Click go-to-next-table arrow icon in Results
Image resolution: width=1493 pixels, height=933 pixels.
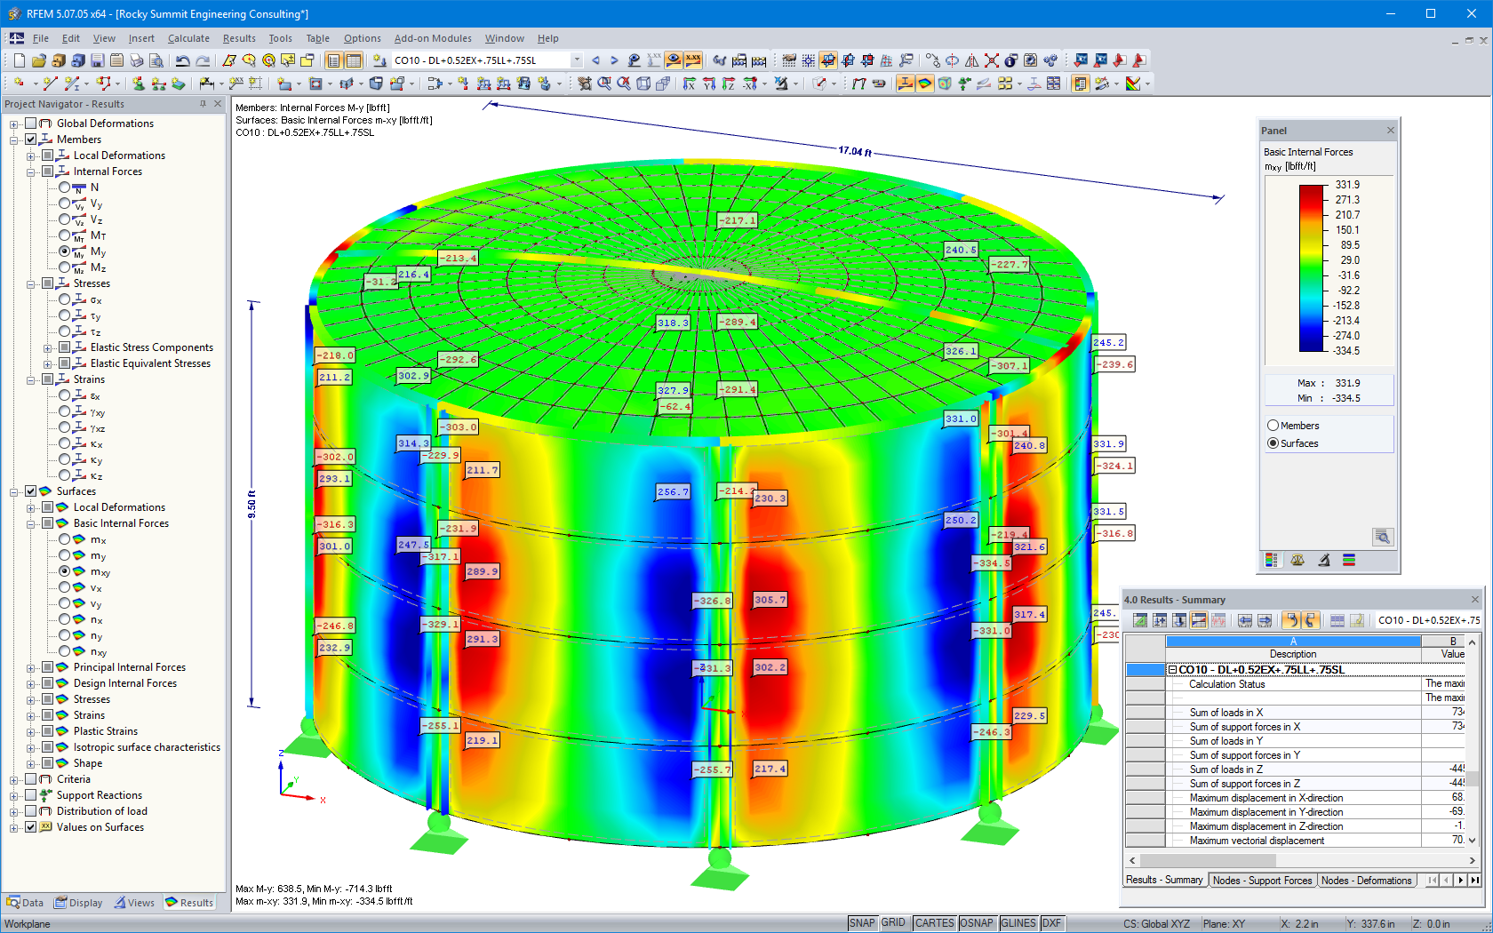[x=1265, y=620]
